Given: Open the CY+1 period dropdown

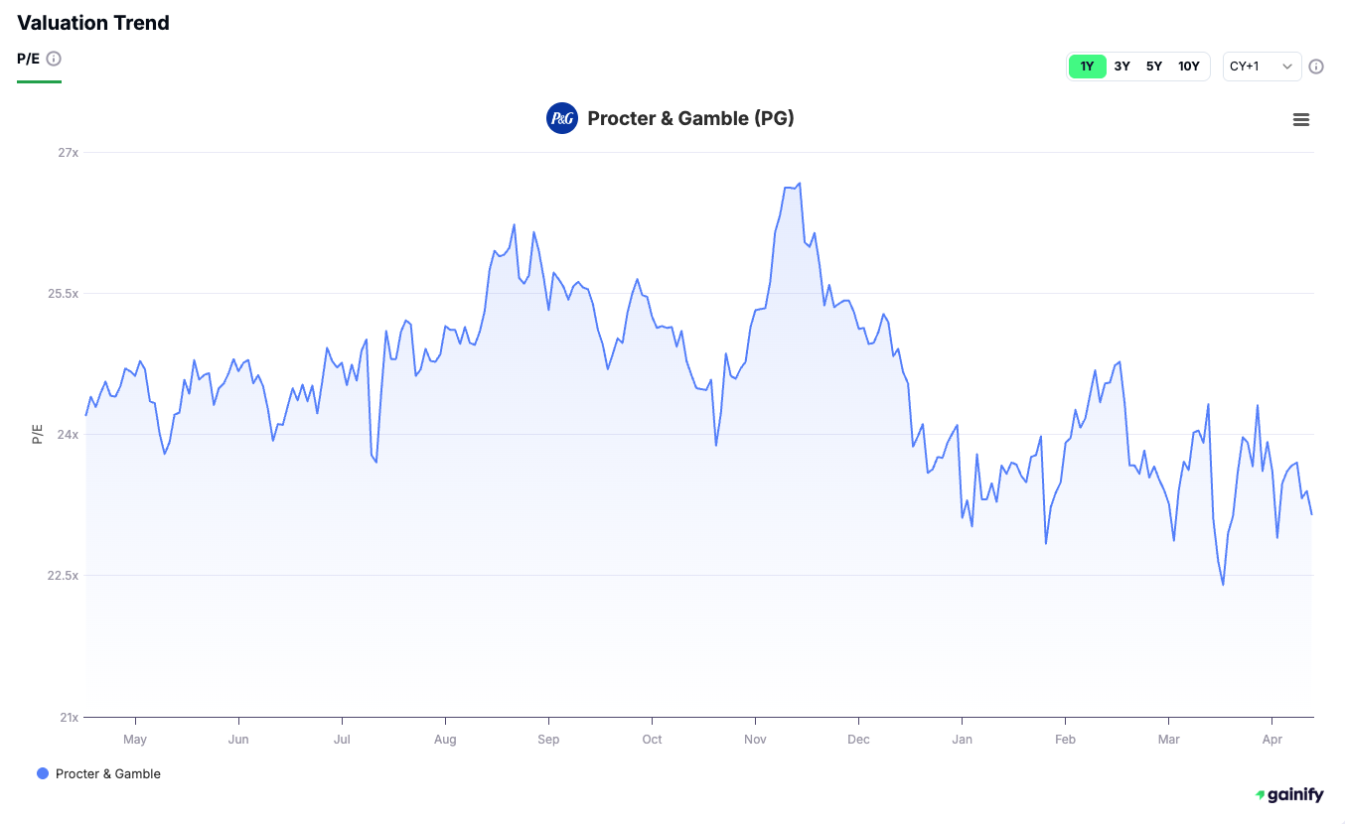Looking at the screenshot, I should (1263, 67).
